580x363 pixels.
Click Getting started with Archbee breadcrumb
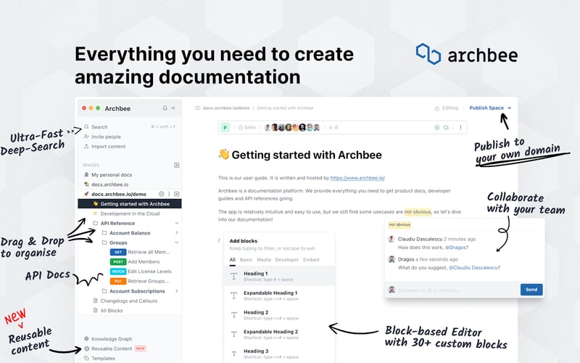click(x=285, y=107)
